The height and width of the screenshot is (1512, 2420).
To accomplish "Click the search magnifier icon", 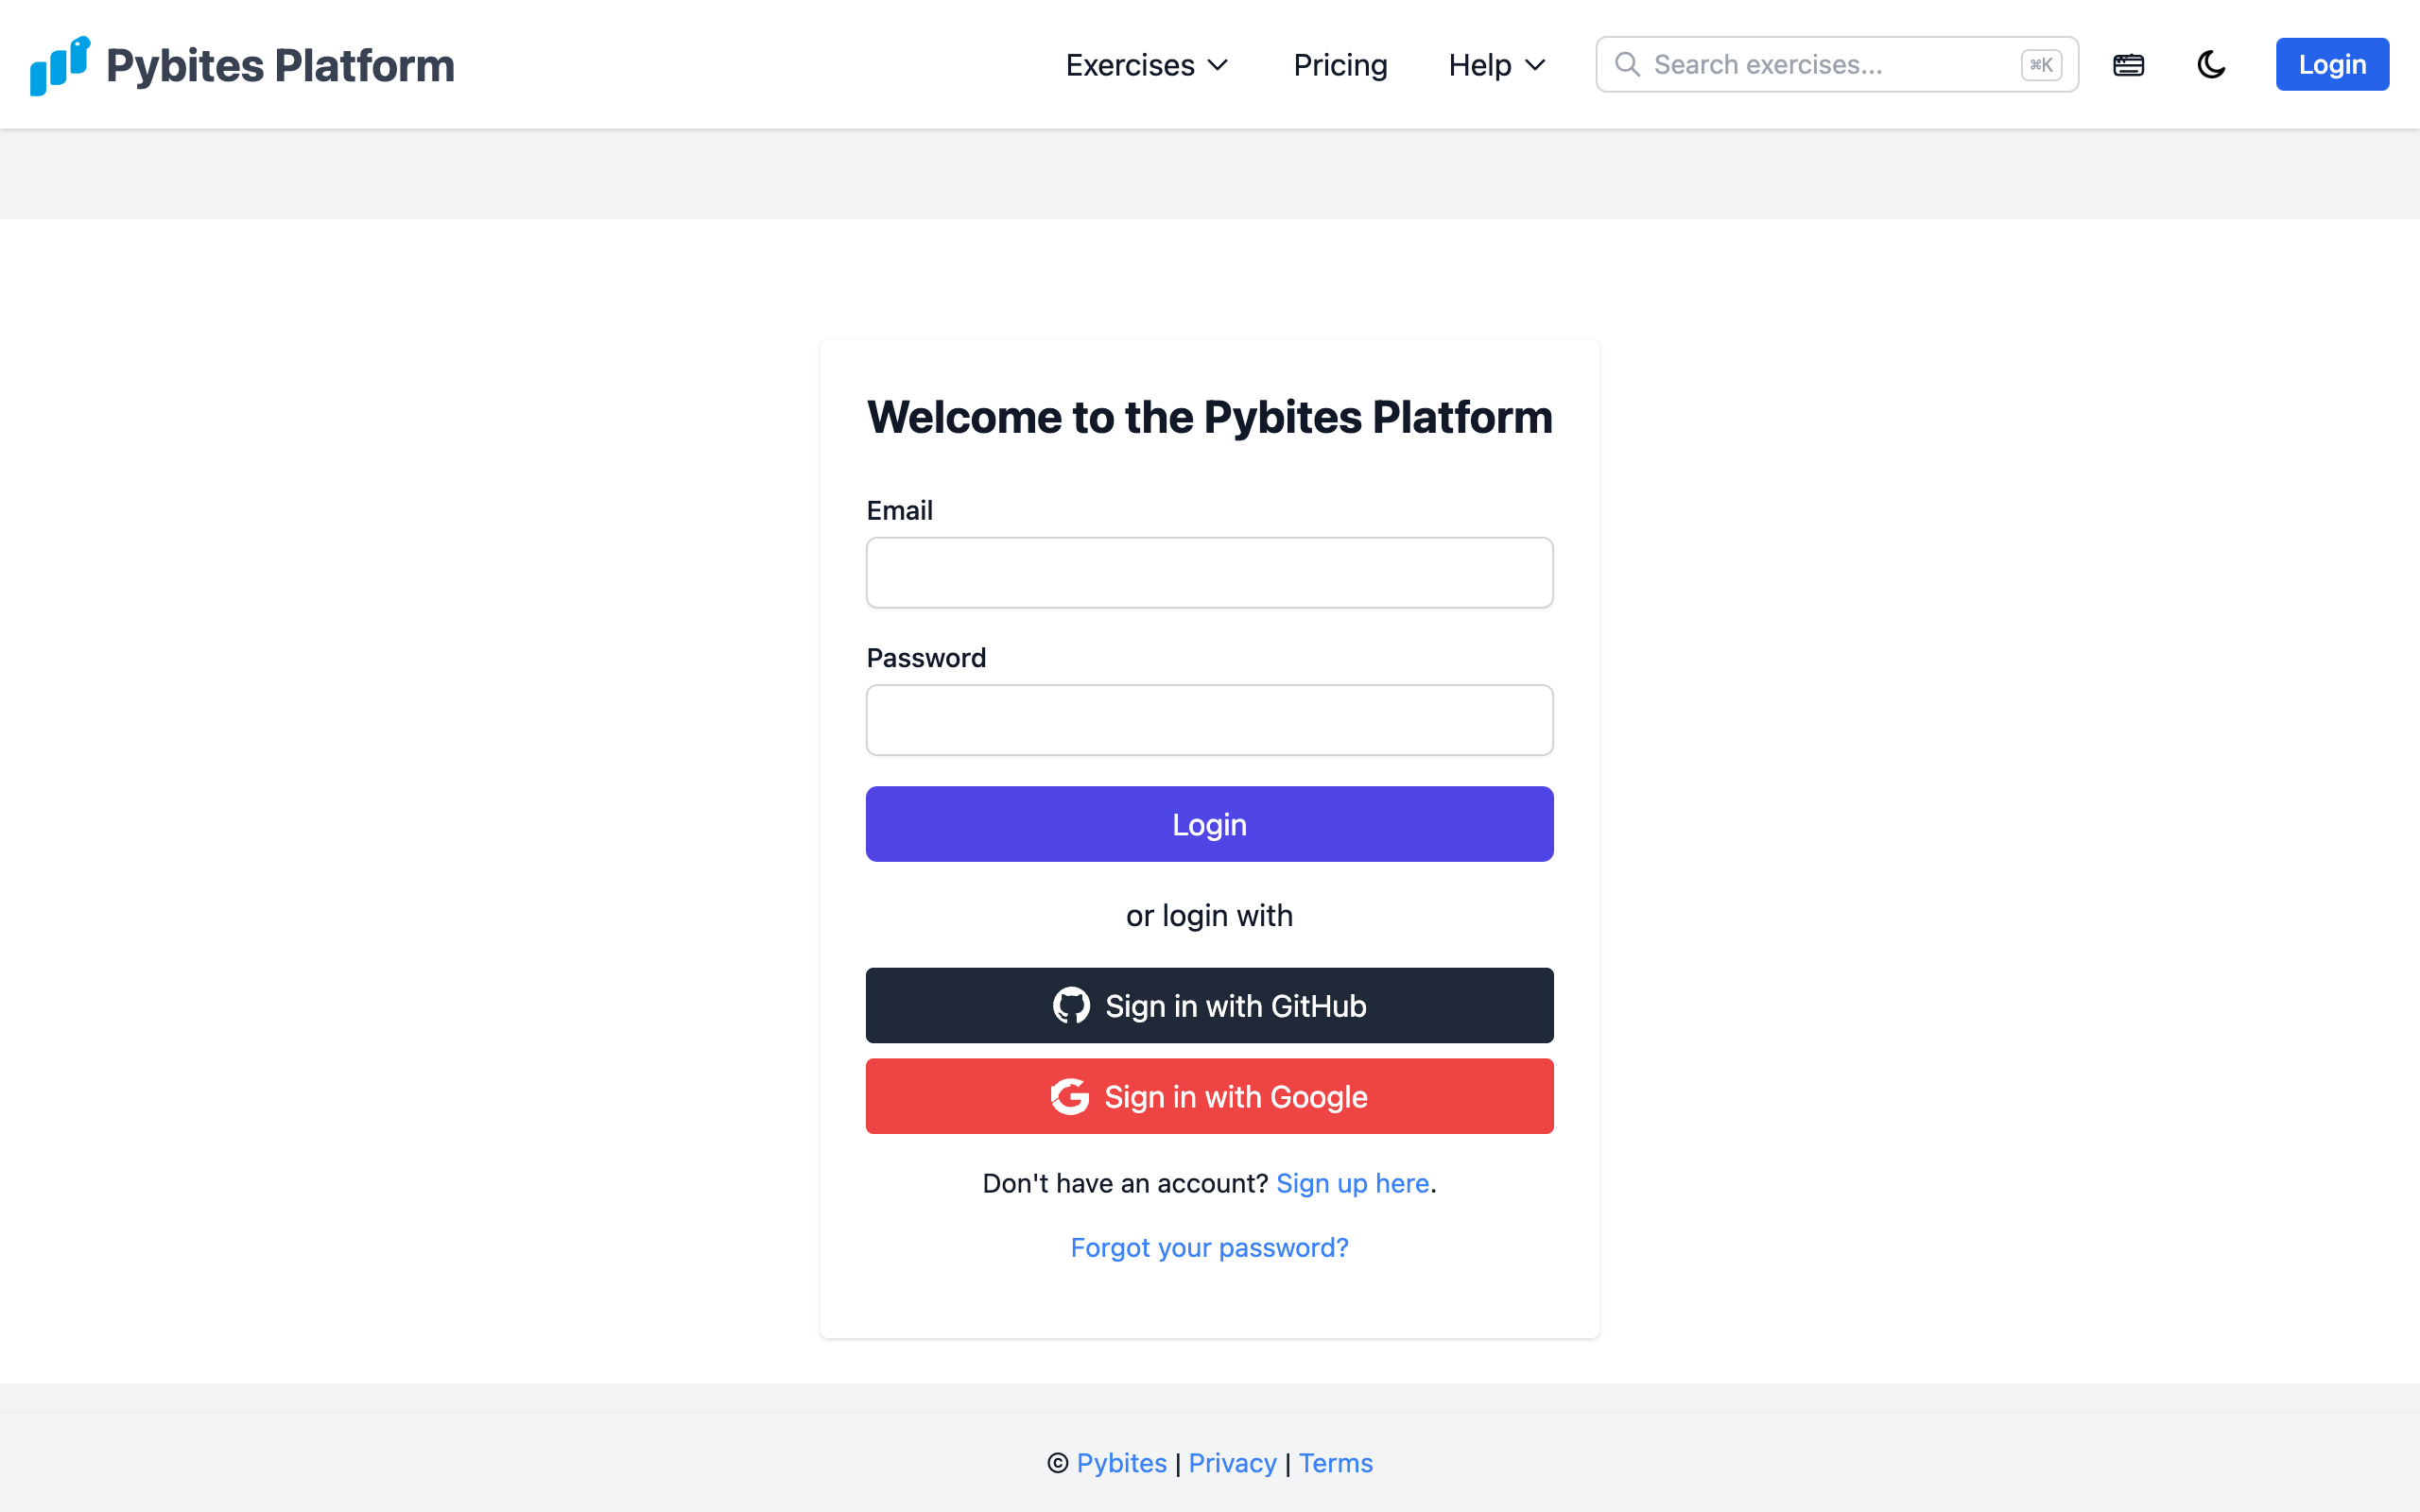I will click(x=1628, y=64).
